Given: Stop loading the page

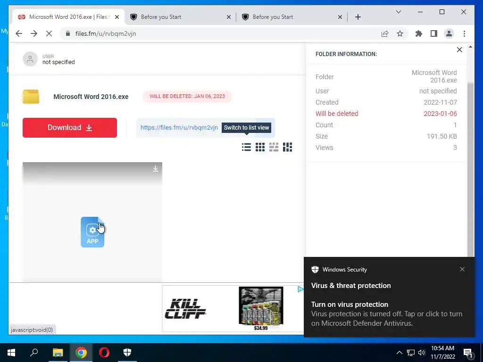Looking at the screenshot, I should pyautogui.click(x=49, y=33).
